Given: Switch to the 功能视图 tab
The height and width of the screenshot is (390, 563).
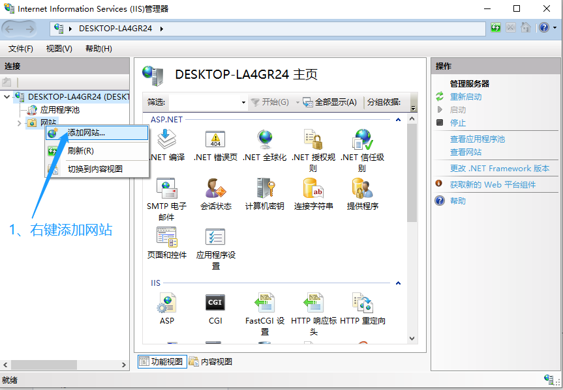Looking at the screenshot, I should click(162, 362).
